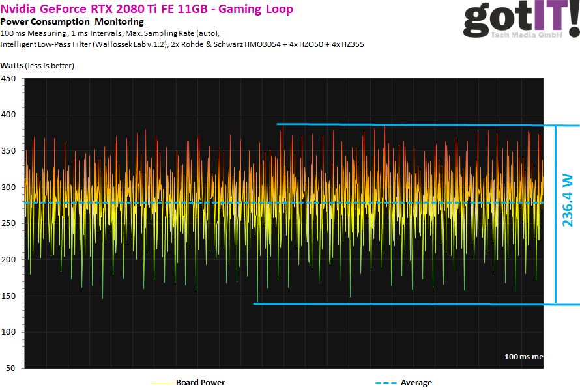The height and width of the screenshot is (390, 580).
Task: Click the 236.4 W range annotation
Action: tap(567, 200)
